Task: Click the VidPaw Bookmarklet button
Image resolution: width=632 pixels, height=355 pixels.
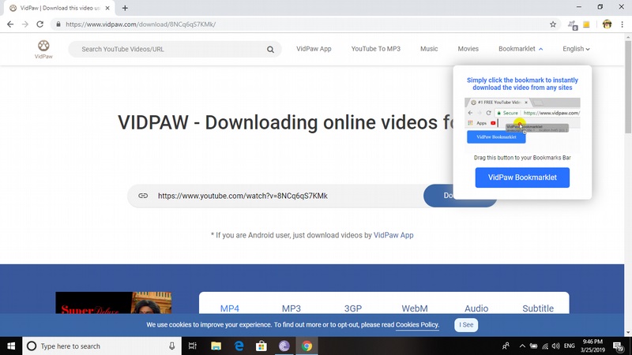Action: pyautogui.click(x=522, y=177)
